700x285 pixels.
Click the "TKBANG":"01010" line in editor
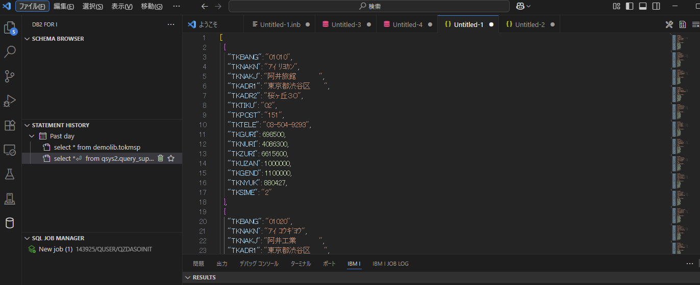[x=260, y=57]
